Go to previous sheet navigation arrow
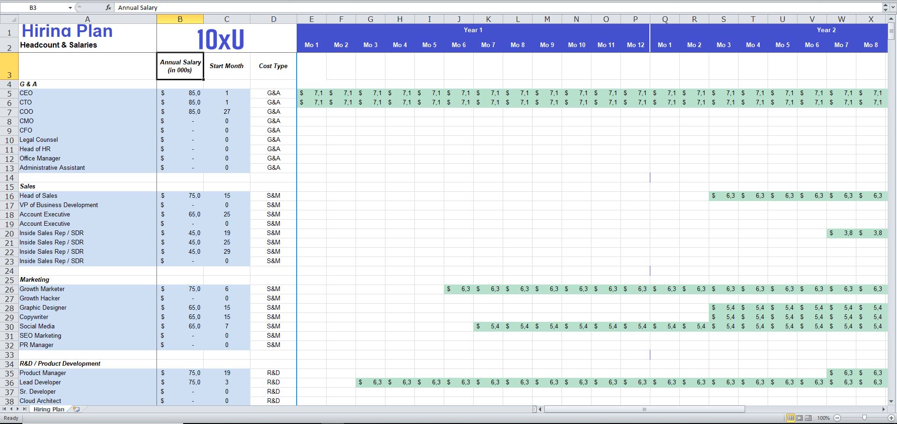 pyautogui.click(x=12, y=409)
